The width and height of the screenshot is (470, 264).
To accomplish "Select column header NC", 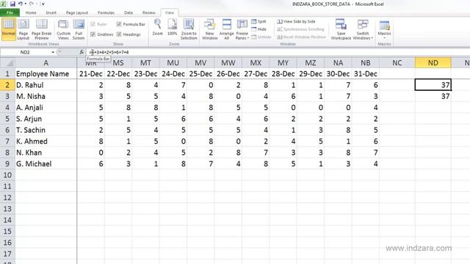I will point(397,63).
